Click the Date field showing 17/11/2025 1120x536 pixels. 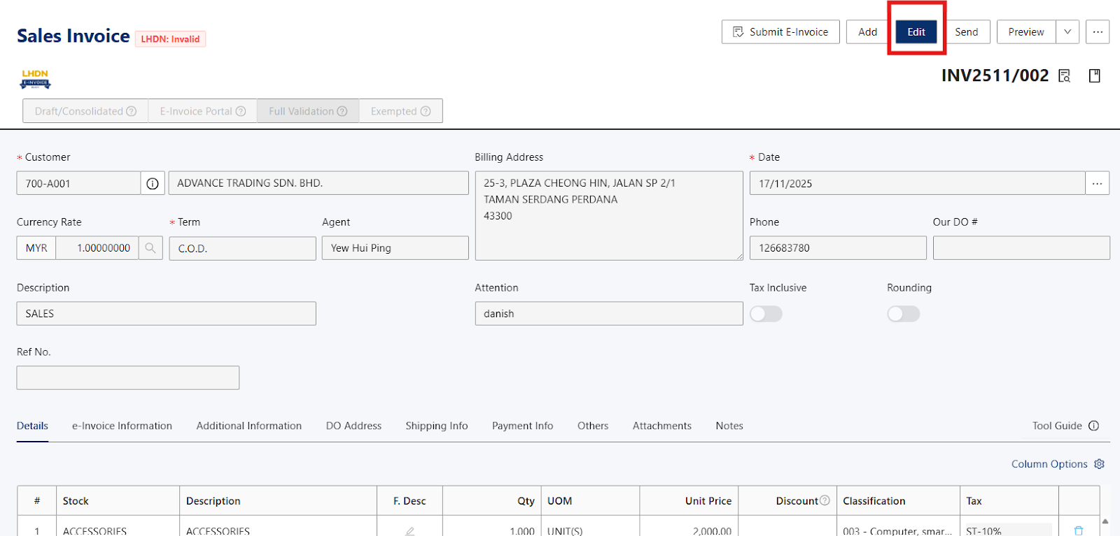pyautogui.click(x=918, y=184)
